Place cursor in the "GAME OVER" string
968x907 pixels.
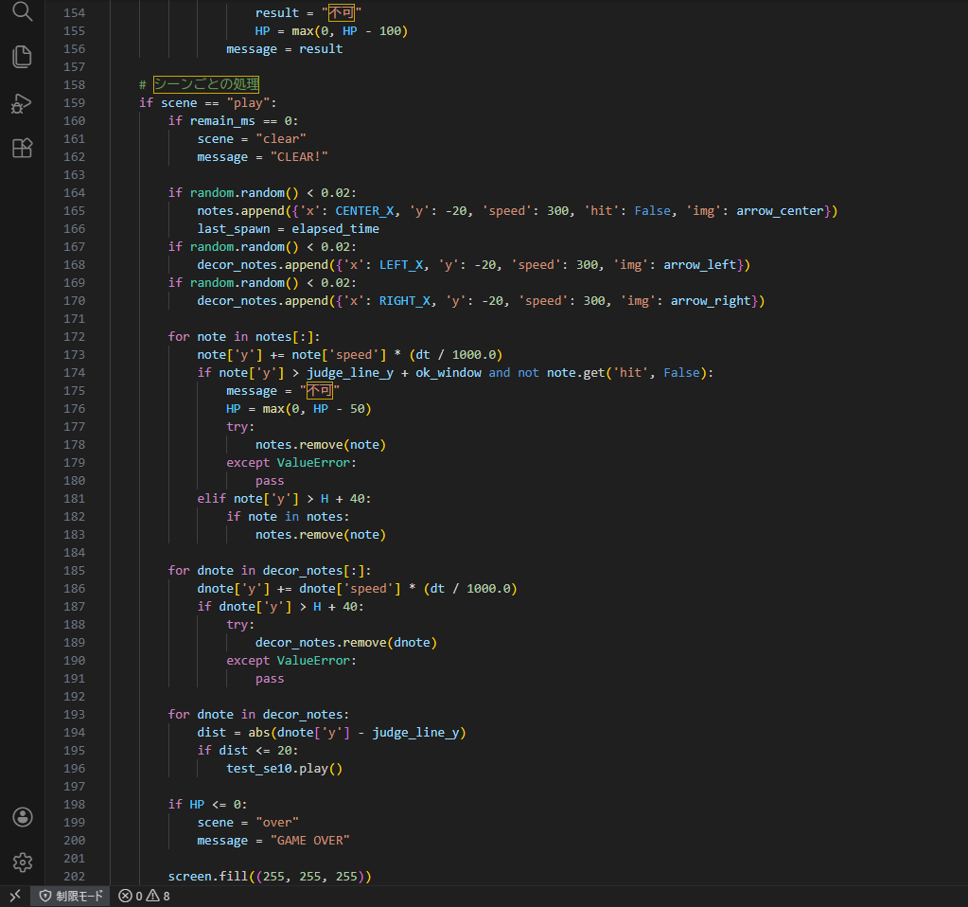310,840
